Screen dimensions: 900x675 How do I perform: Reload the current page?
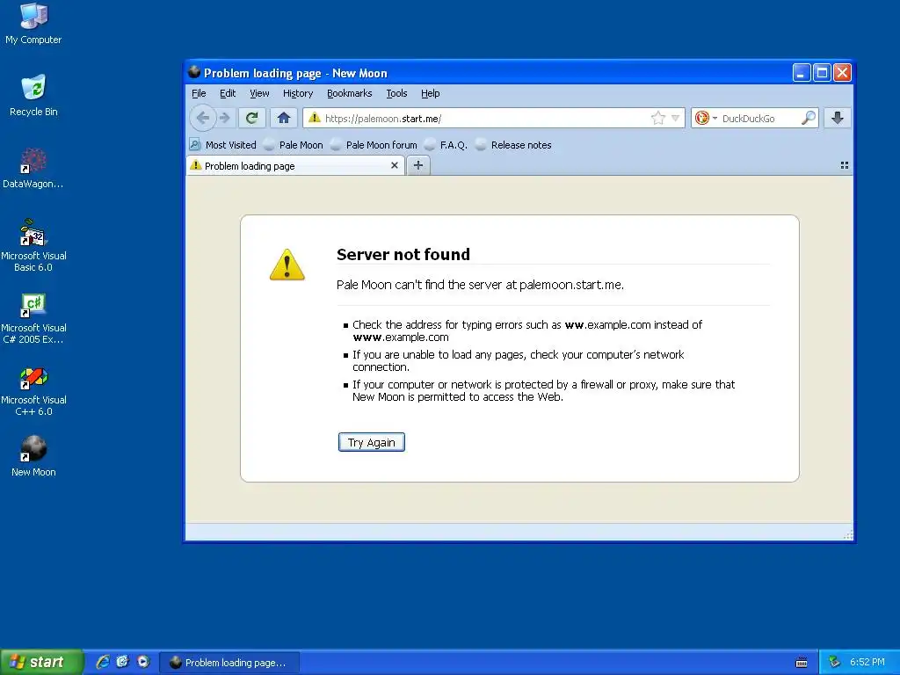pos(251,119)
